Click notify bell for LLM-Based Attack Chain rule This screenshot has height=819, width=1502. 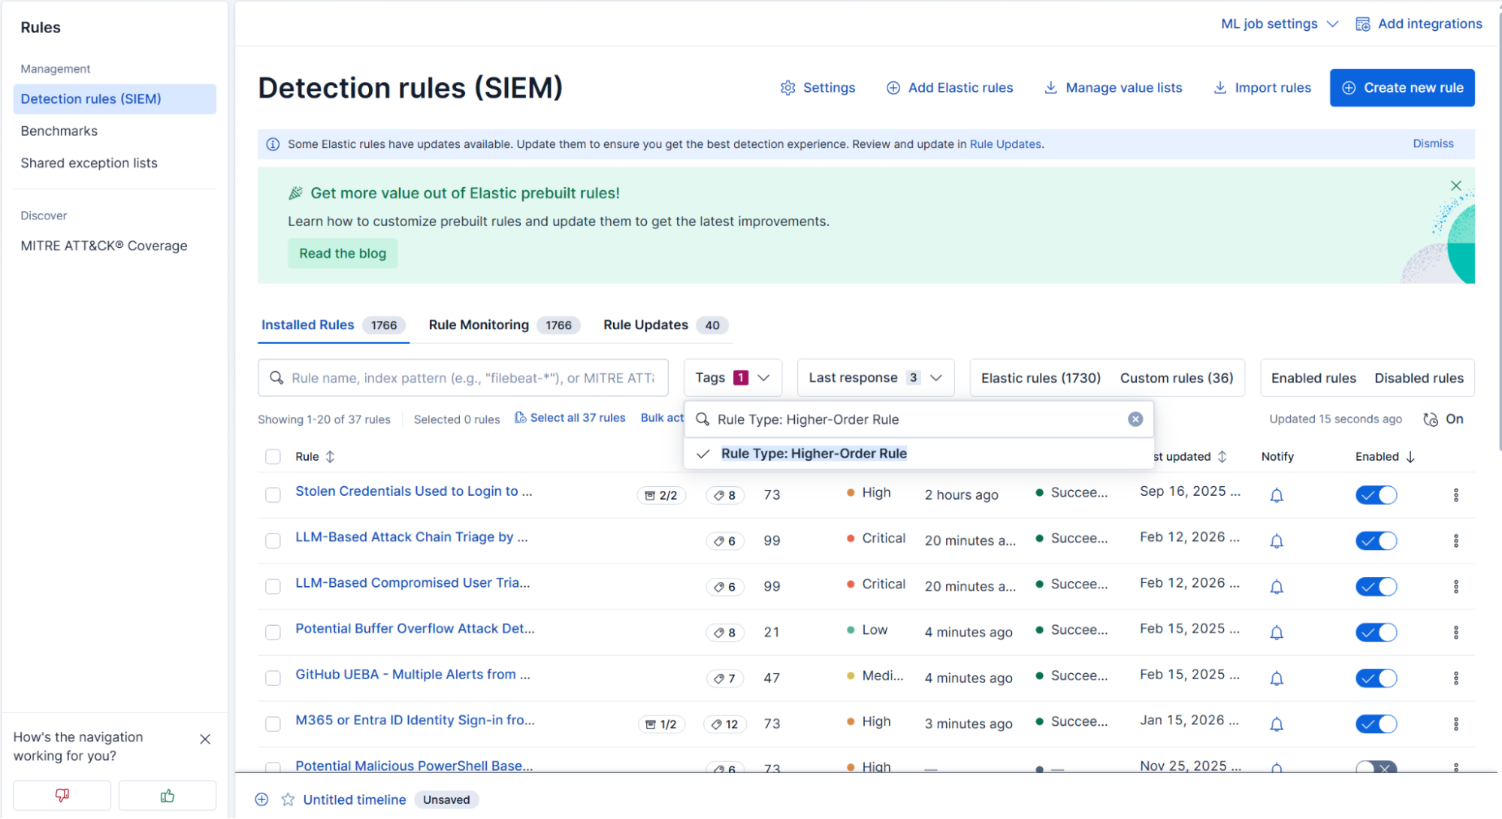tap(1277, 541)
